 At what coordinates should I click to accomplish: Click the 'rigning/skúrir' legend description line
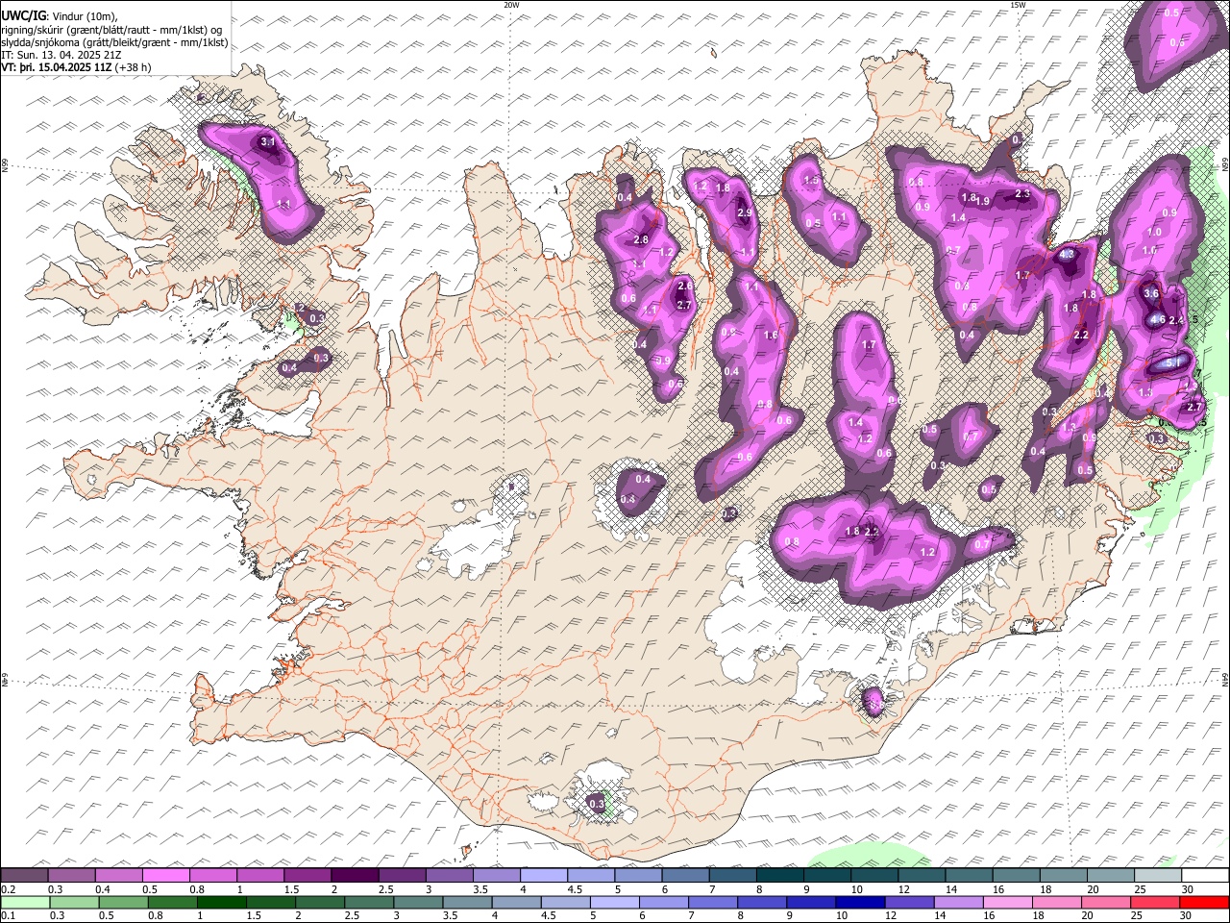tap(111, 29)
